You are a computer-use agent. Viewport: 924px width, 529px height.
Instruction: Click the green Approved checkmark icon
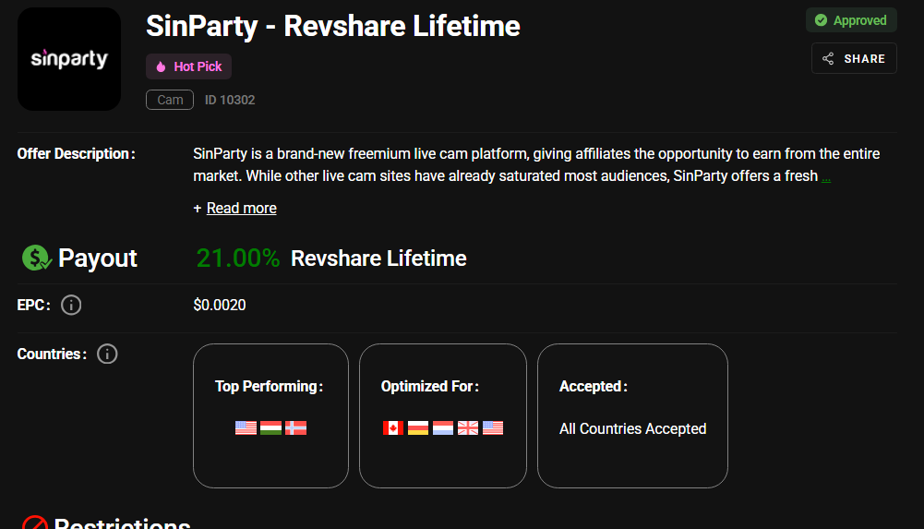[821, 20]
